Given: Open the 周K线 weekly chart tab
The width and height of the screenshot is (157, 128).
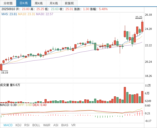Looking at the screenshot, I should click(x=39, y=3).
